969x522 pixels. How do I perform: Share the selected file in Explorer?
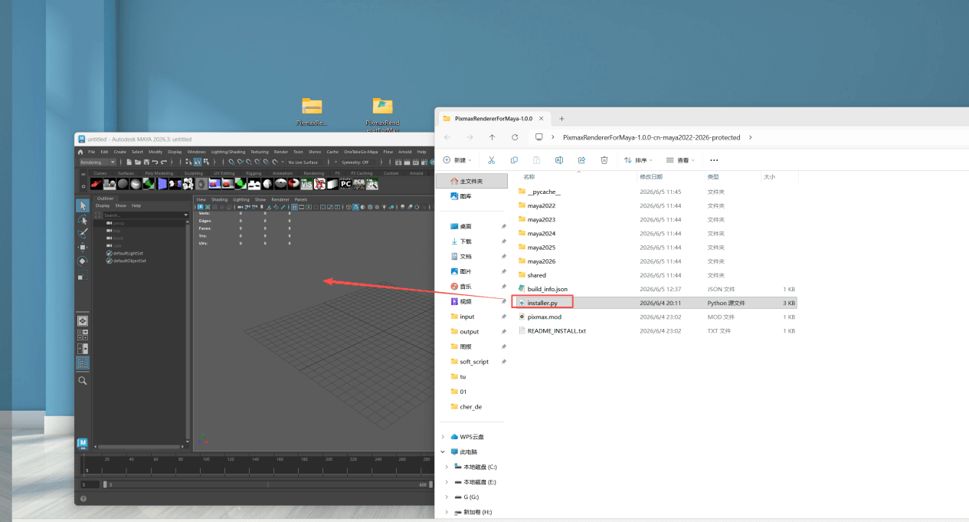[x=582, y=160]
